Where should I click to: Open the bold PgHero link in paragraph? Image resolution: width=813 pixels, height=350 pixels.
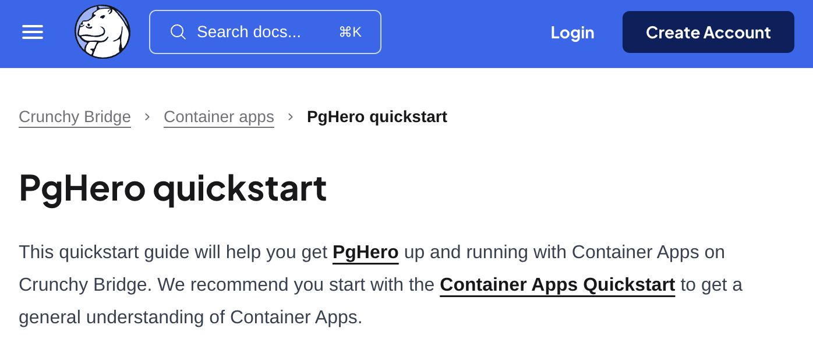pyautogui.click(x=365, y=252)
